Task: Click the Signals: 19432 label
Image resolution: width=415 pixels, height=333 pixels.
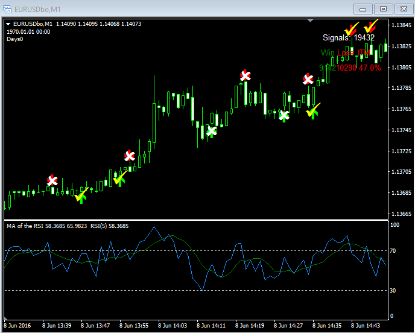Action: (349, 37)
